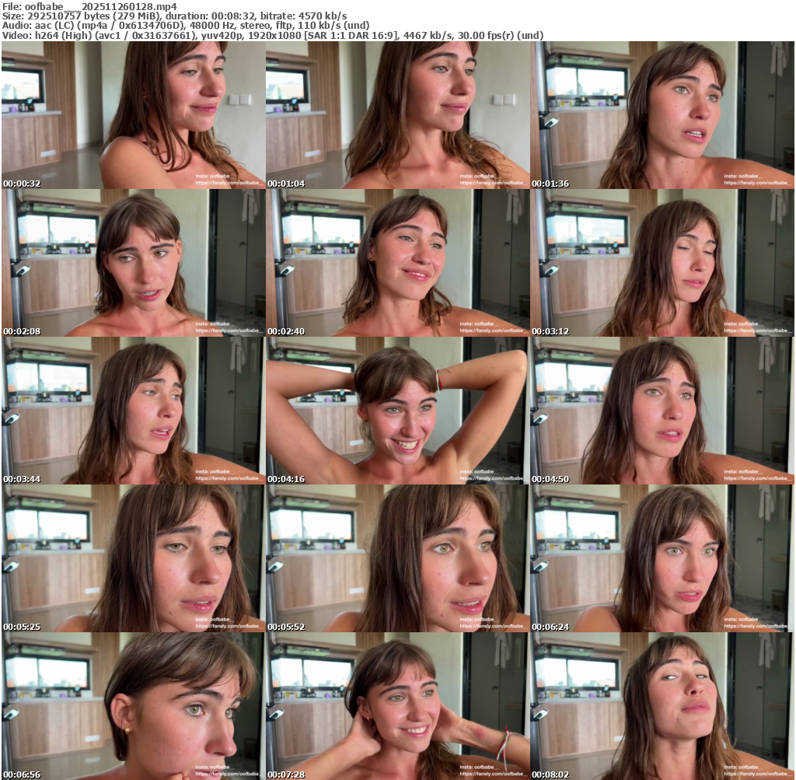Open the thumbnail at 00:00:32
This screenshot has height=780, width=796.
pyautogui.click(x=133, y=115)
